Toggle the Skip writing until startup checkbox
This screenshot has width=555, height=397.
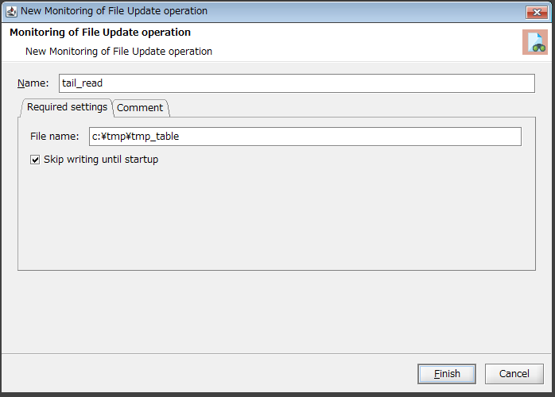[x=35, y=160]
